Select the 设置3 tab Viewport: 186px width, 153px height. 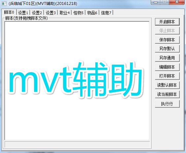point(51,12)
